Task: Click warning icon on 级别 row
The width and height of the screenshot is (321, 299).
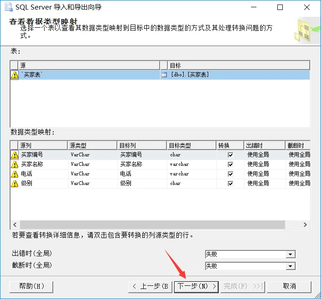Action: [15, 184]
